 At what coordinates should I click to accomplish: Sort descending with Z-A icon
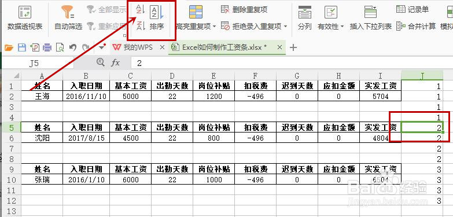click(141, 25)
